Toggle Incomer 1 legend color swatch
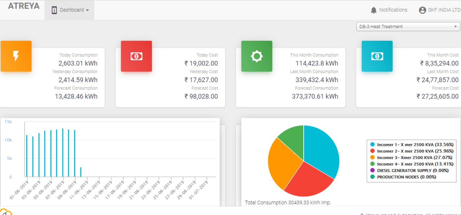Viewport: 461px width, 215px height. click(x=372, y=144)
